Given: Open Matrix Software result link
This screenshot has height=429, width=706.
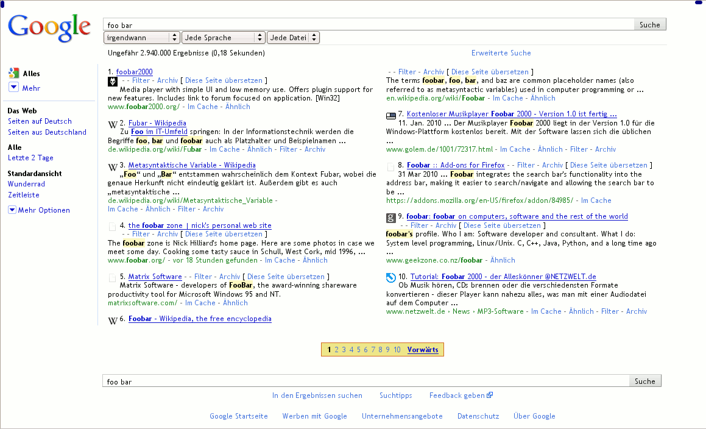Looking at the screenshot, I should click(155, 277).
